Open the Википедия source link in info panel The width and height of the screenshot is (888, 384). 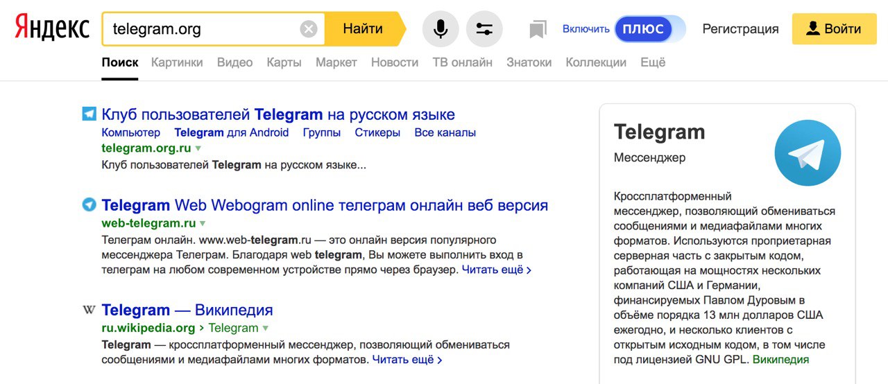[780, 360]
